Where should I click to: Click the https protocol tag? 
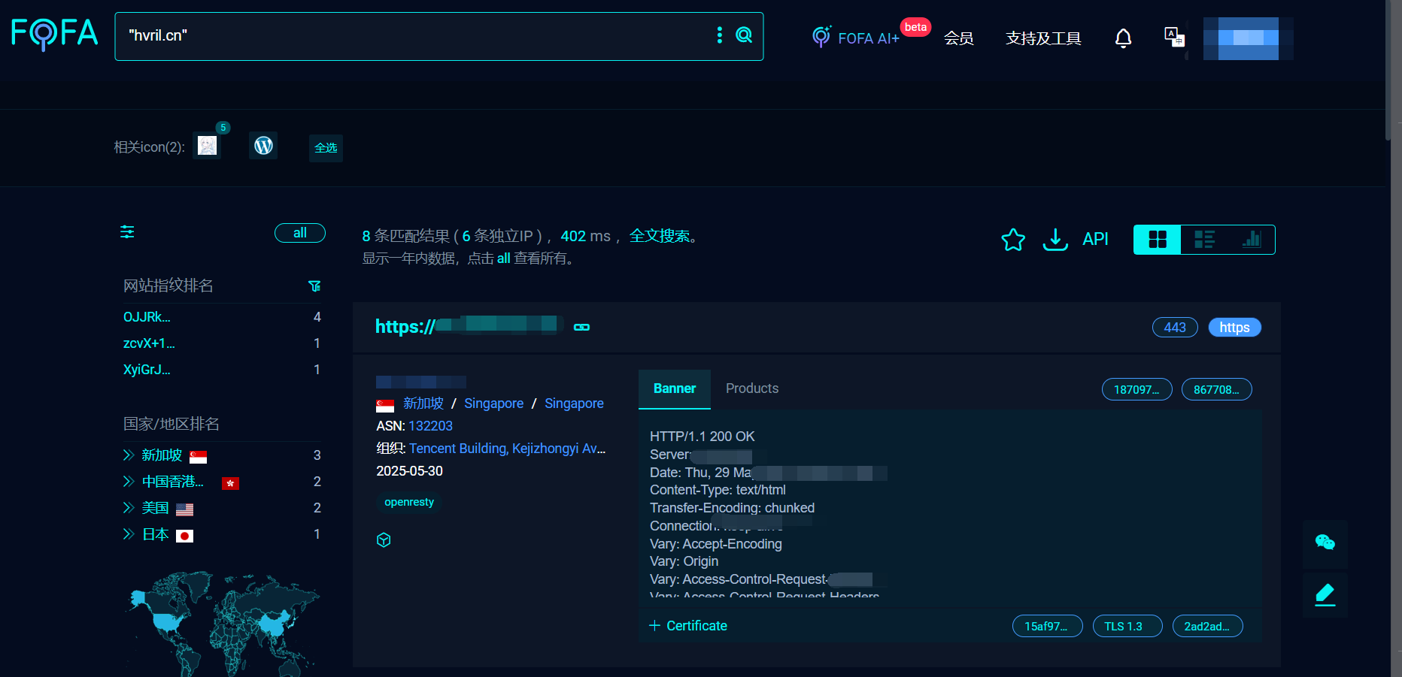pyautogui.click(x=1234, y=328)
